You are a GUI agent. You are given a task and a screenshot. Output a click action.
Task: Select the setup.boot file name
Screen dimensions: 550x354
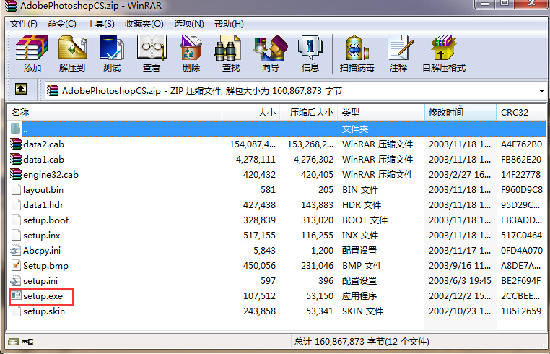pyautogui.click(x=46, y=220)
